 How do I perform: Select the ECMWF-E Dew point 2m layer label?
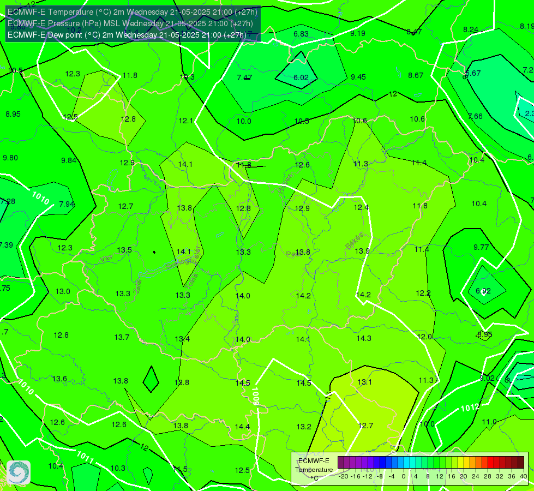(127, 35)
